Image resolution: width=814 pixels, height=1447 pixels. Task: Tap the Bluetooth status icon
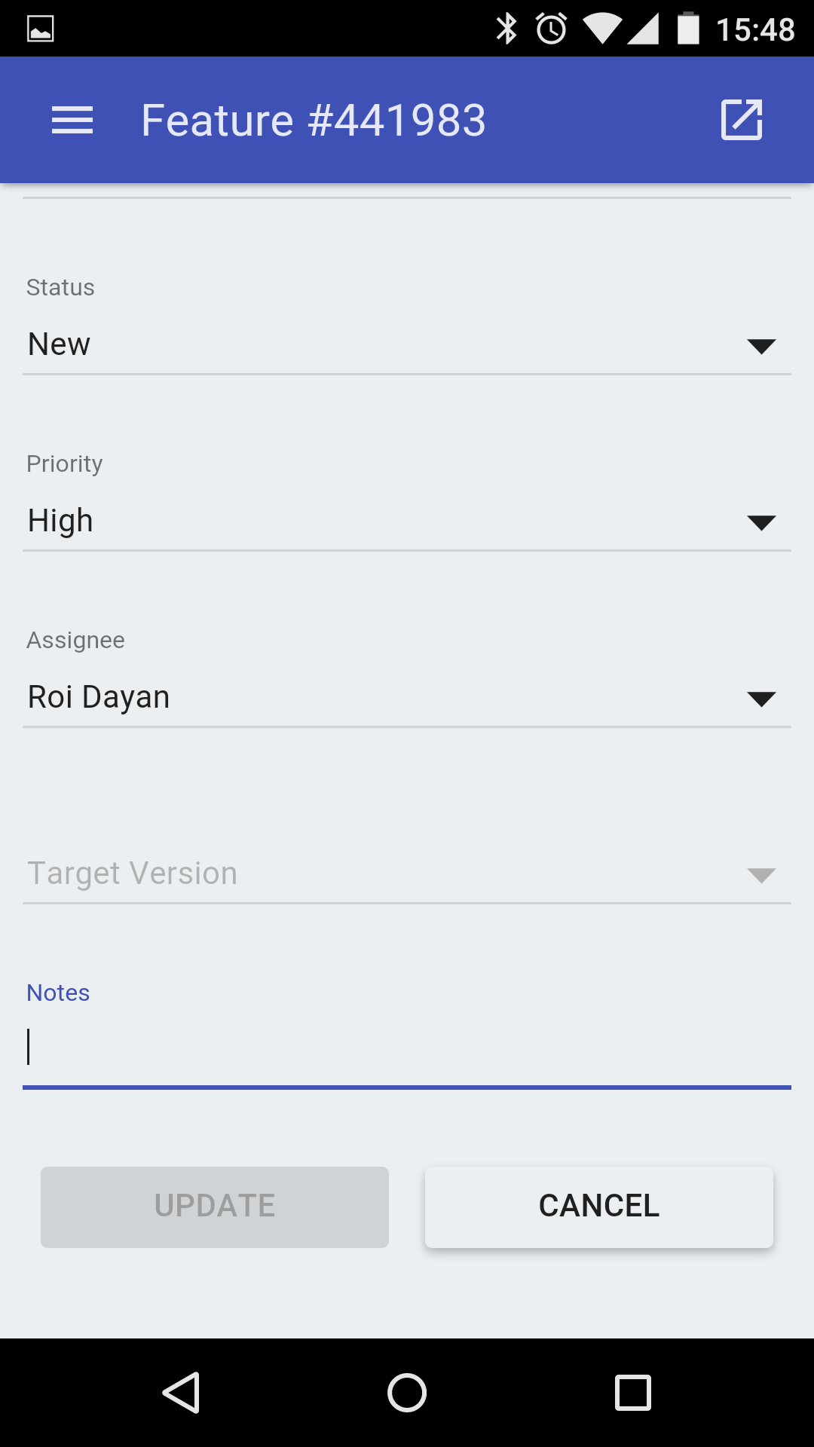click(506, 29)
